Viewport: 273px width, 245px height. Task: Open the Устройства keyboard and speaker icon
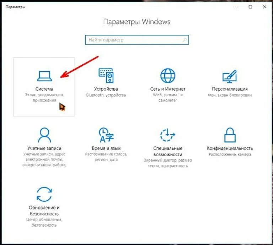[106, 76]
